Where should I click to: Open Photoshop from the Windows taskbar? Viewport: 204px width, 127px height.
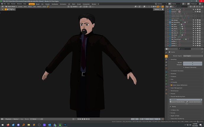click(65, 125)
